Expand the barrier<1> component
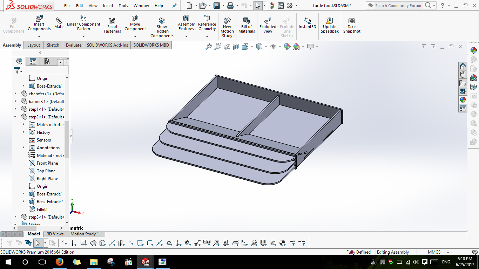The height and width of the screenshot is (269, 479). point(15,102)
